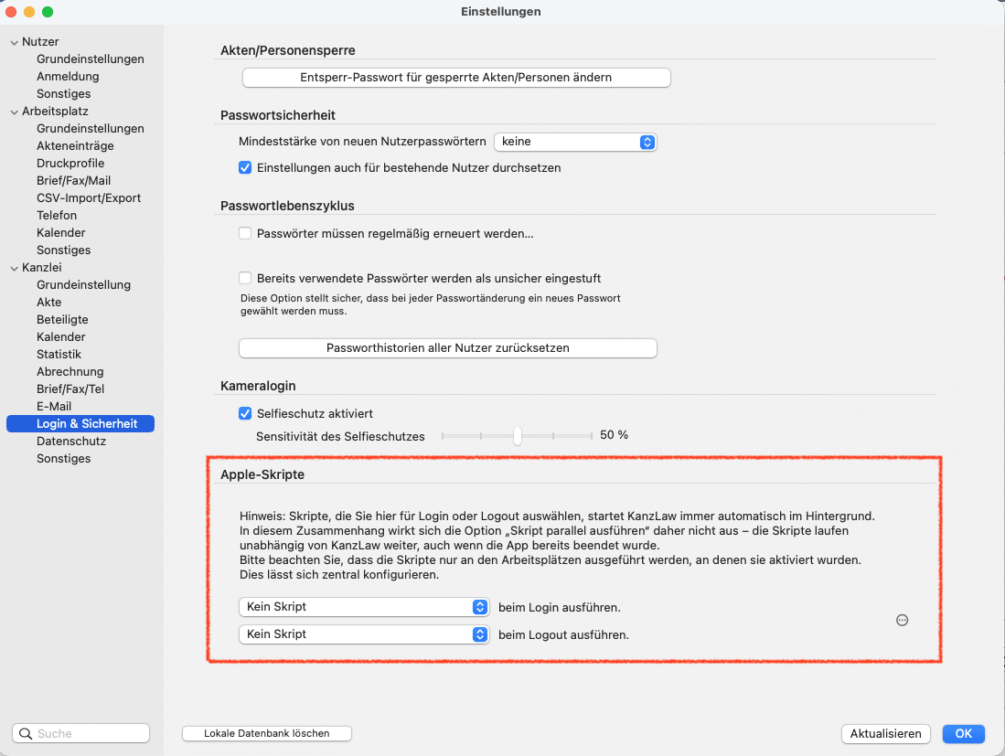Click the Aktualisieren button
Screen dimensions: 1005x756
tap(885, 733)
